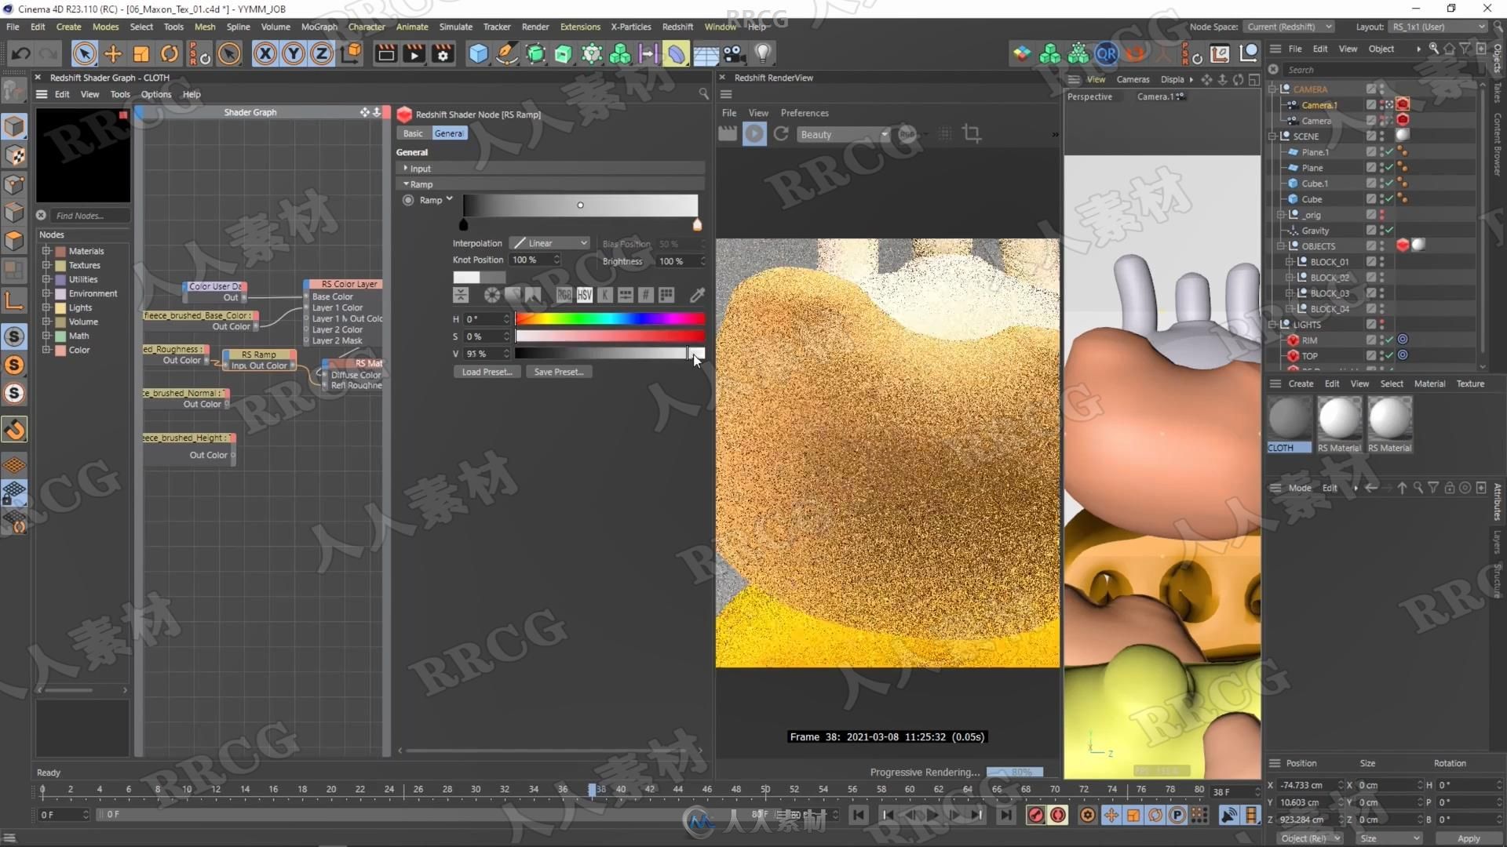The image size is (1507, 847).
Task: Open the Redshift menu in main menu bar
Action: 677,27
